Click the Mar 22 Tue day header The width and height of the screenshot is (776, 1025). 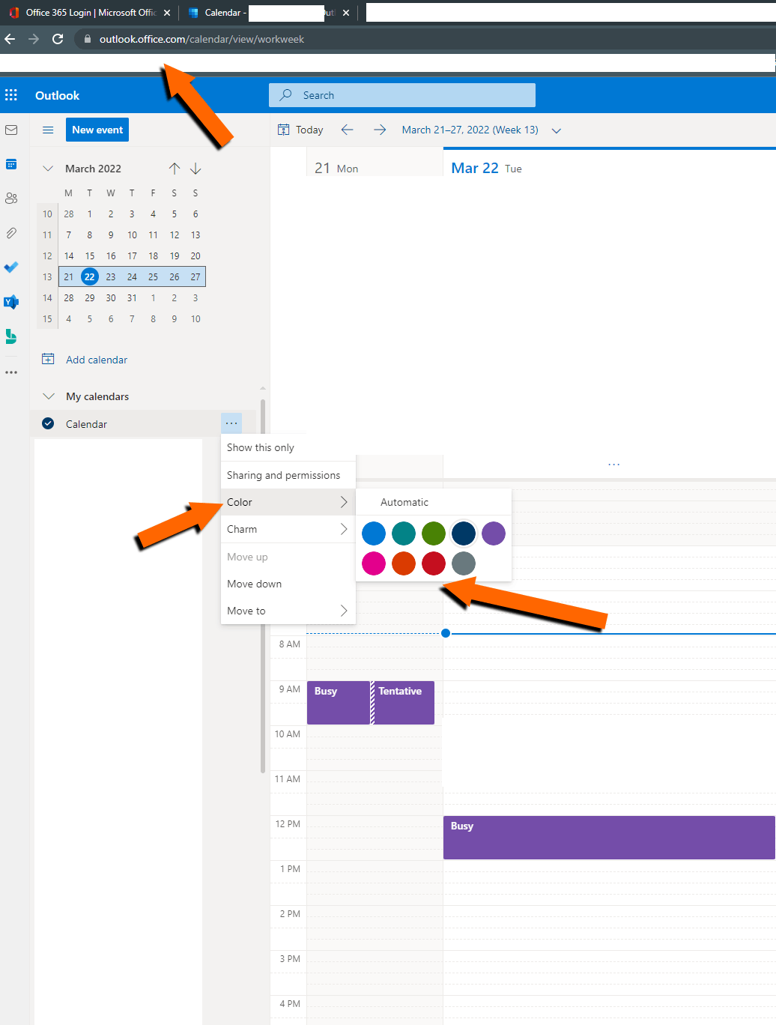(486, 169)
